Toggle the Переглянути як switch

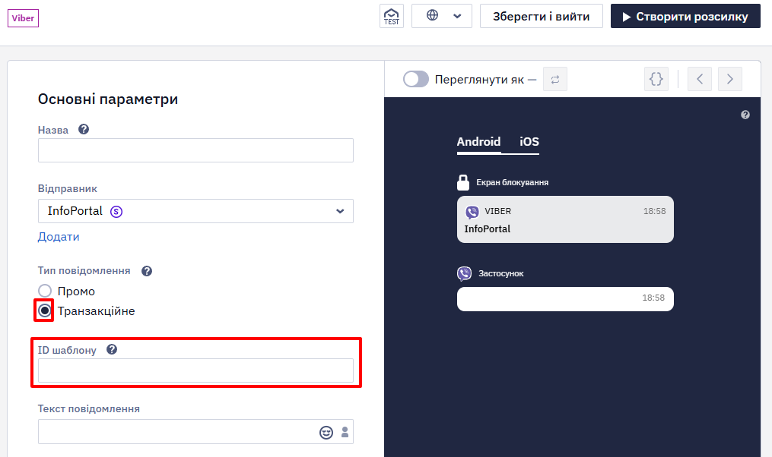(x=416, y=79)
